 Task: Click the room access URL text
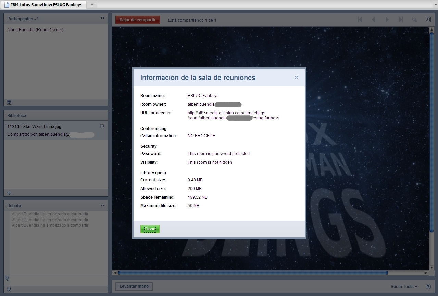(x=234, y=115)
